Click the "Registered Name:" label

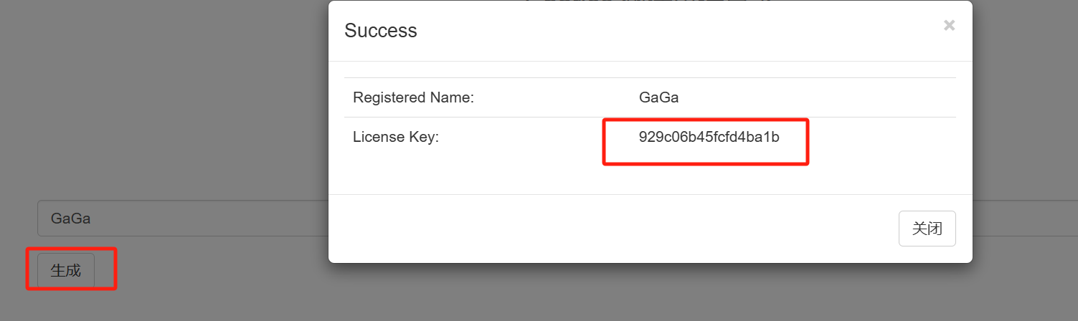tap(413, 97)
